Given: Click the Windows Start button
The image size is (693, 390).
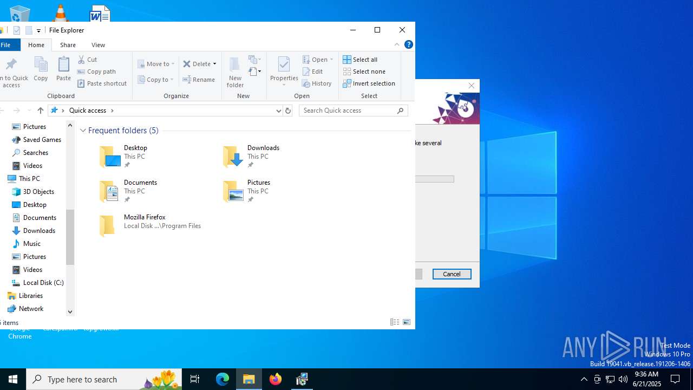Looking at the screenshot, I should point(13,379).
